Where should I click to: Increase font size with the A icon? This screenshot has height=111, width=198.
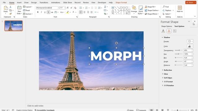(68, 8)
